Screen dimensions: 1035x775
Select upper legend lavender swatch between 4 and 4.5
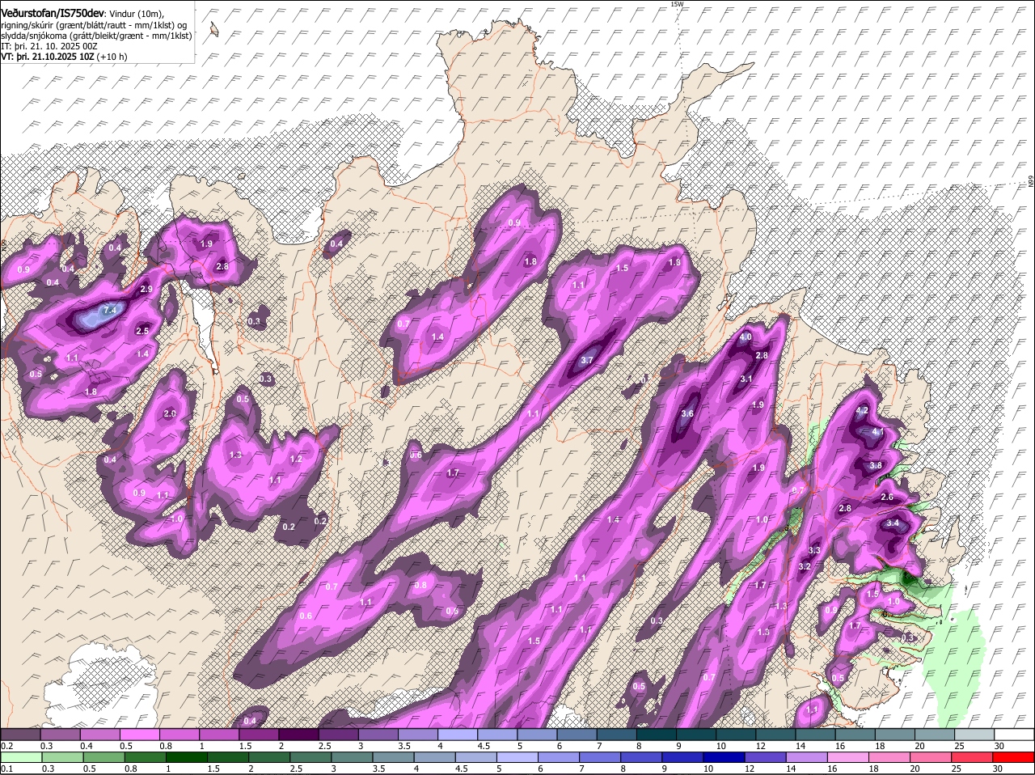coord(458,735)
